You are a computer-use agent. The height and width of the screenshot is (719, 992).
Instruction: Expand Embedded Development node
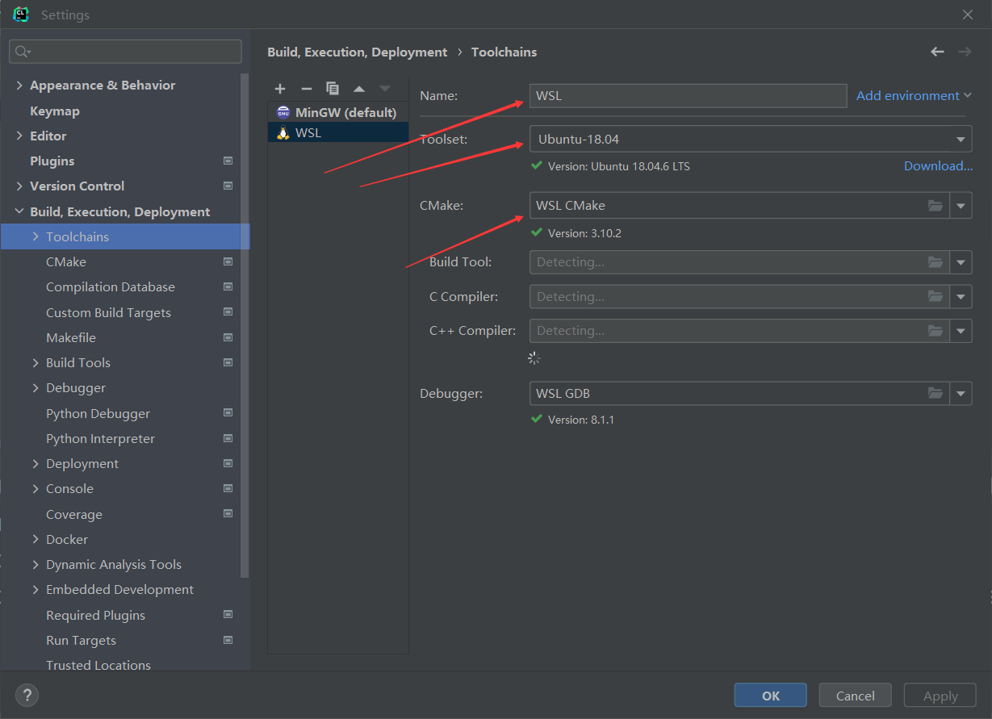point(36,590)
